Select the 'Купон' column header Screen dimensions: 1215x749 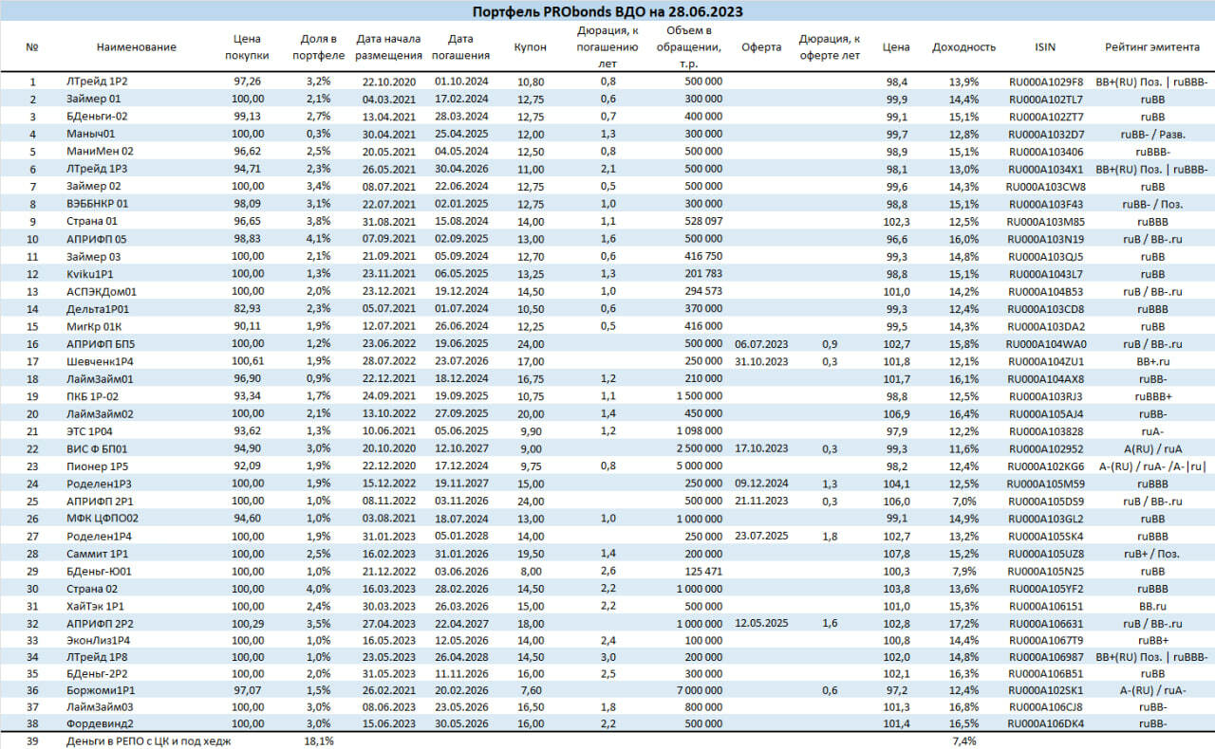[530, 47]
